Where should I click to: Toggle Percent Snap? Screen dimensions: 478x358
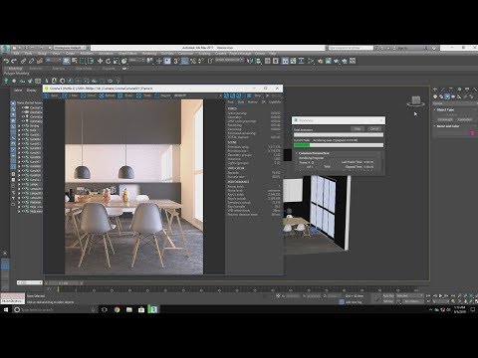(193, 61)
